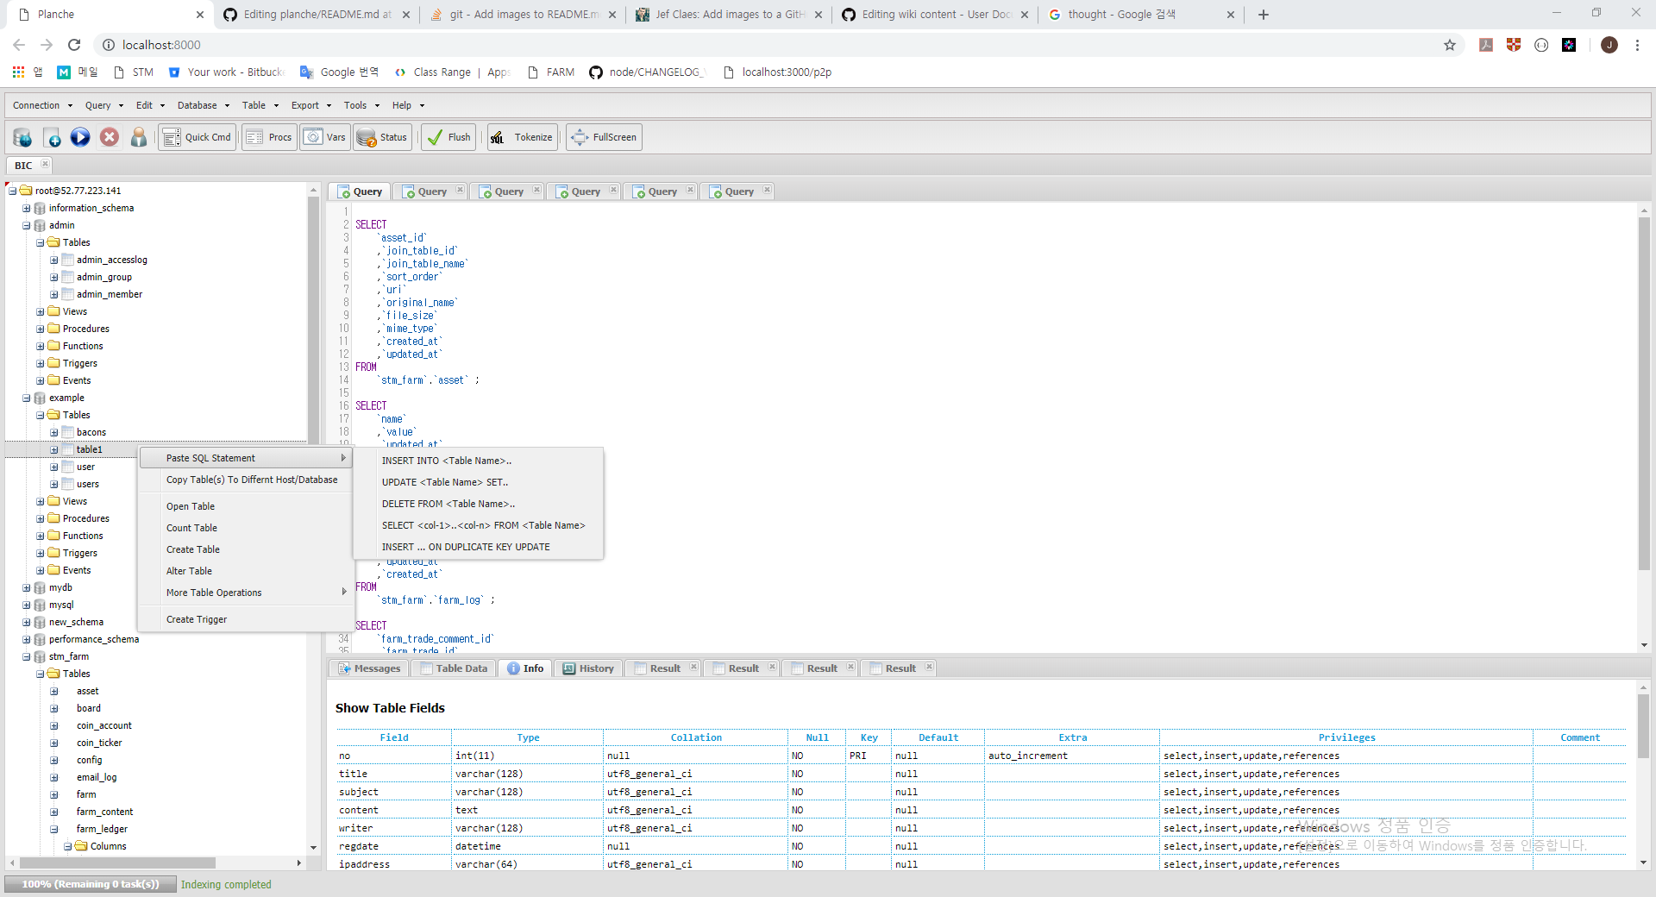Open a new Chrome tab
Viewport: 1656px width, 897px height.
[x=1264, y=15]
